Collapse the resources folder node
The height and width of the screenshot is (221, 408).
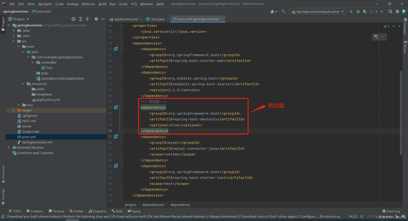[23, 84]
